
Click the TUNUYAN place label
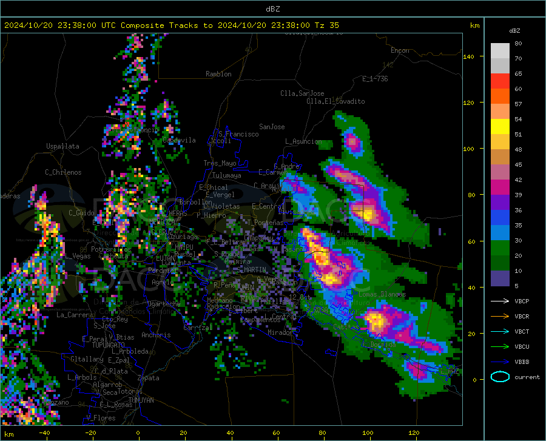coord(141,400)
